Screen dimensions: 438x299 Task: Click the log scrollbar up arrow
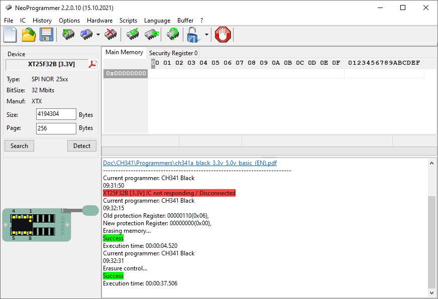pos(431,163)
